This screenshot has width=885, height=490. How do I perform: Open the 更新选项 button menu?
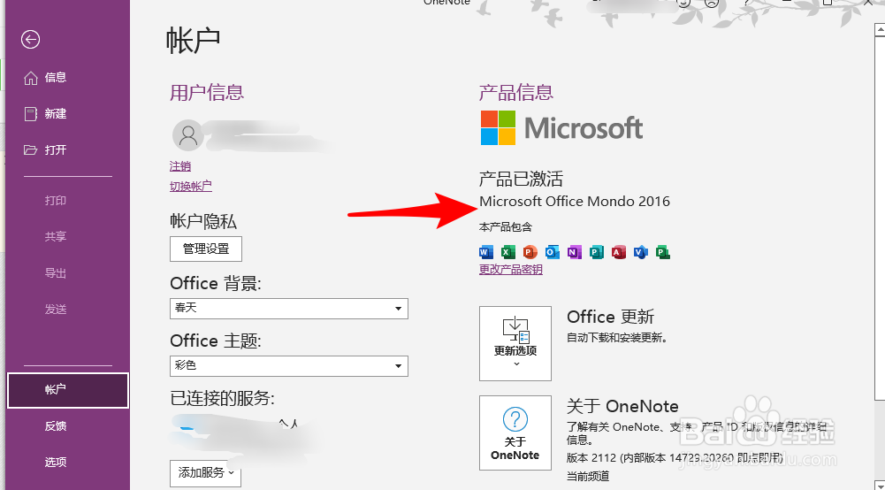coord(515,344)
